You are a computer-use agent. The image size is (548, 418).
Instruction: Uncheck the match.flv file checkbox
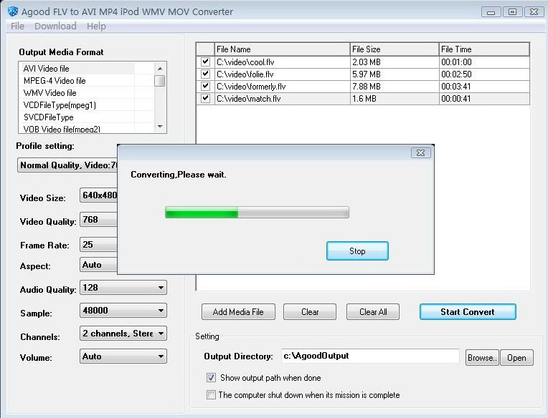205,98
